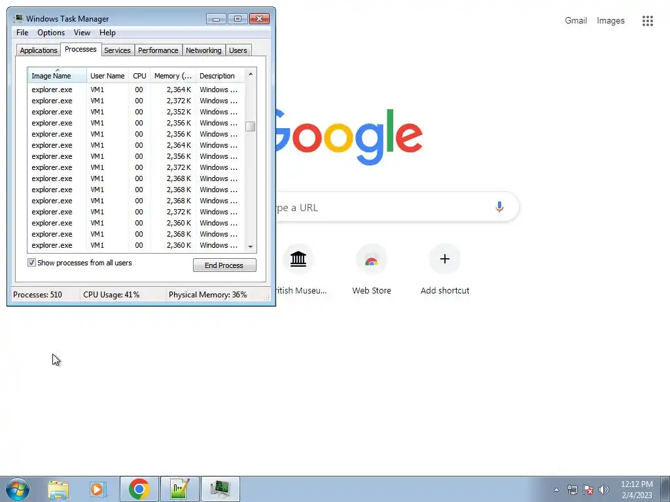Launch Windows Media Player from the taskbar
Image resolution: width=670 pixels, height=502 pixels.
click(x=98, y=489)
